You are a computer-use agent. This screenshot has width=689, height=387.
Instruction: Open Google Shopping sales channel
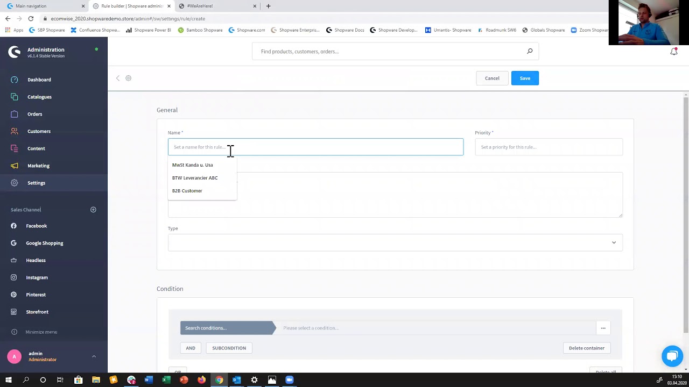[x=44, y=243]
